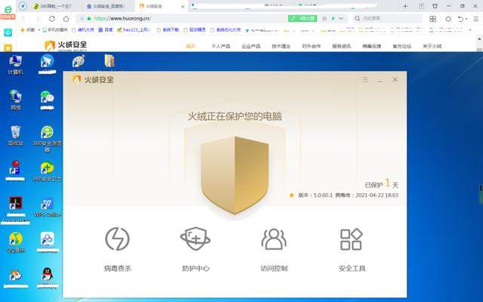Open Huorong window hamburger menu icon
483x302 pixels.
coord(365,80)
